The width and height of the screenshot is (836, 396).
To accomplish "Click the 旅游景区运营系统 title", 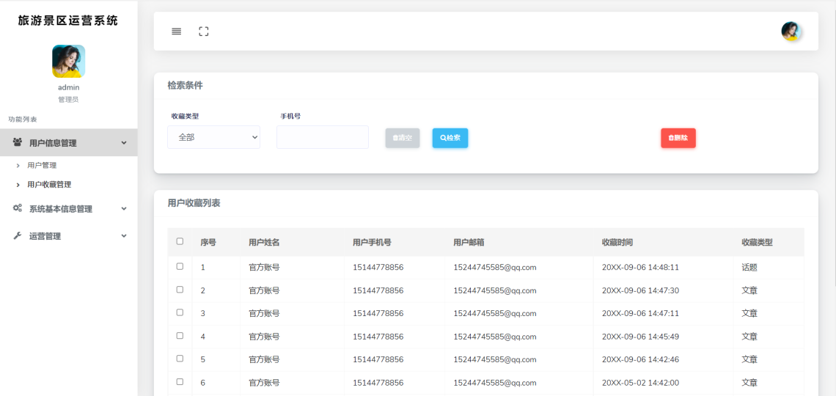I will point(68,21).
